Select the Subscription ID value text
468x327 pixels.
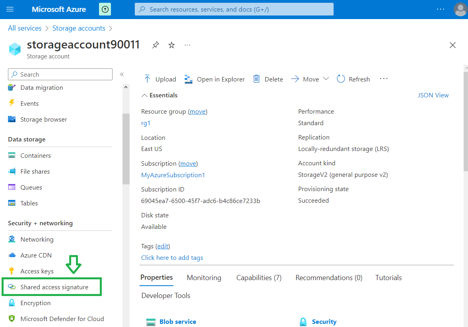tap(200, 201)
